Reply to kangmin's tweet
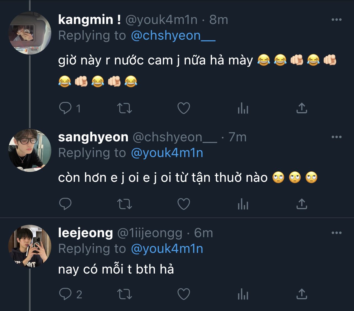 coord(66,108)
